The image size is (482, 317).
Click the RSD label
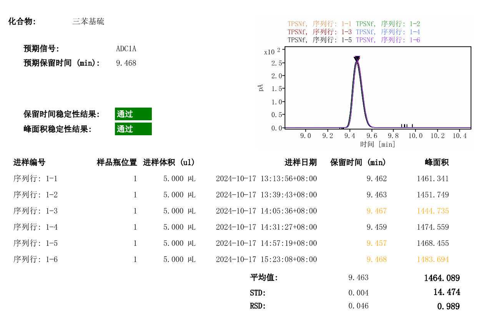coord(258,306)
